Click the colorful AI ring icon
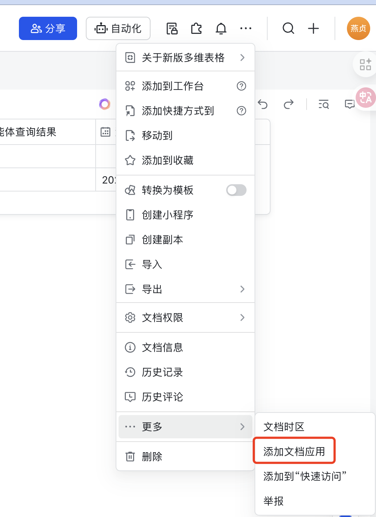Screen dimensions: 376x517 pyautogui.click(x=105, y=104)
